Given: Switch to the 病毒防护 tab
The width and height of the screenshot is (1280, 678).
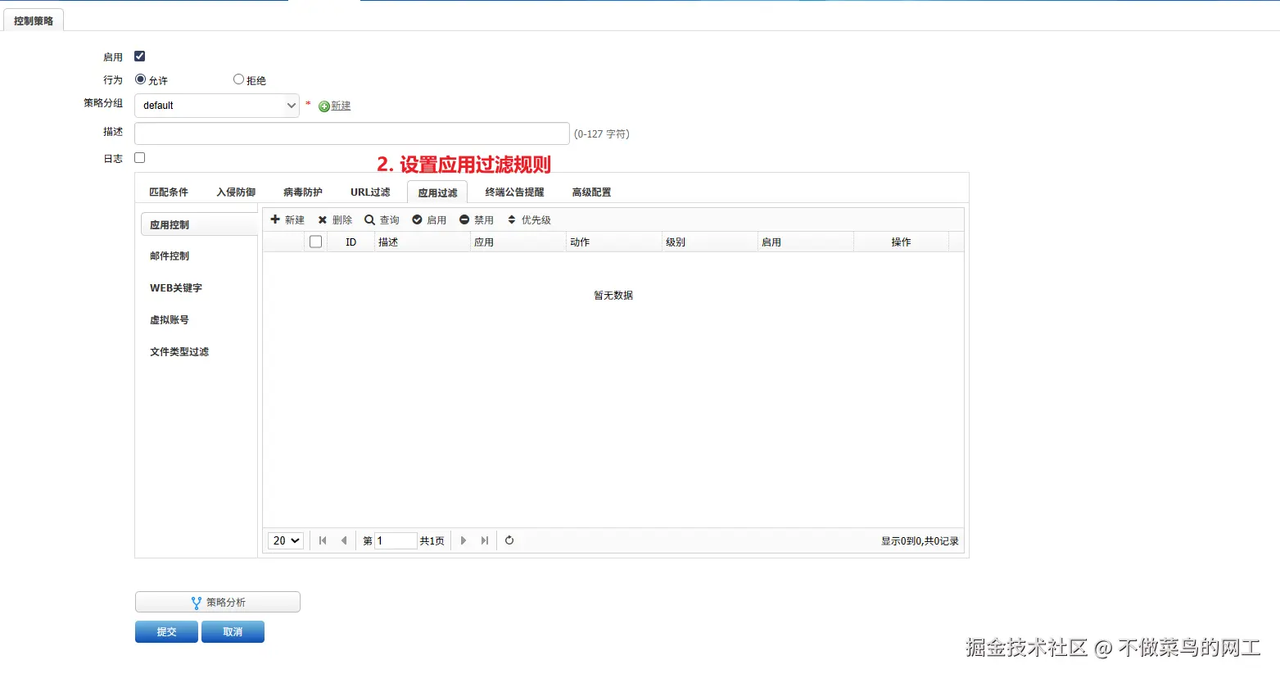Looking at the screenshot, I should click(303, 192).
